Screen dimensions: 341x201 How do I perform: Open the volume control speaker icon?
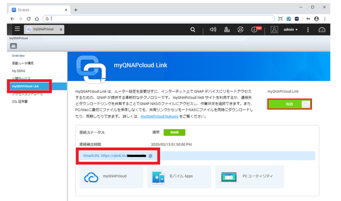tap(213, 29)
